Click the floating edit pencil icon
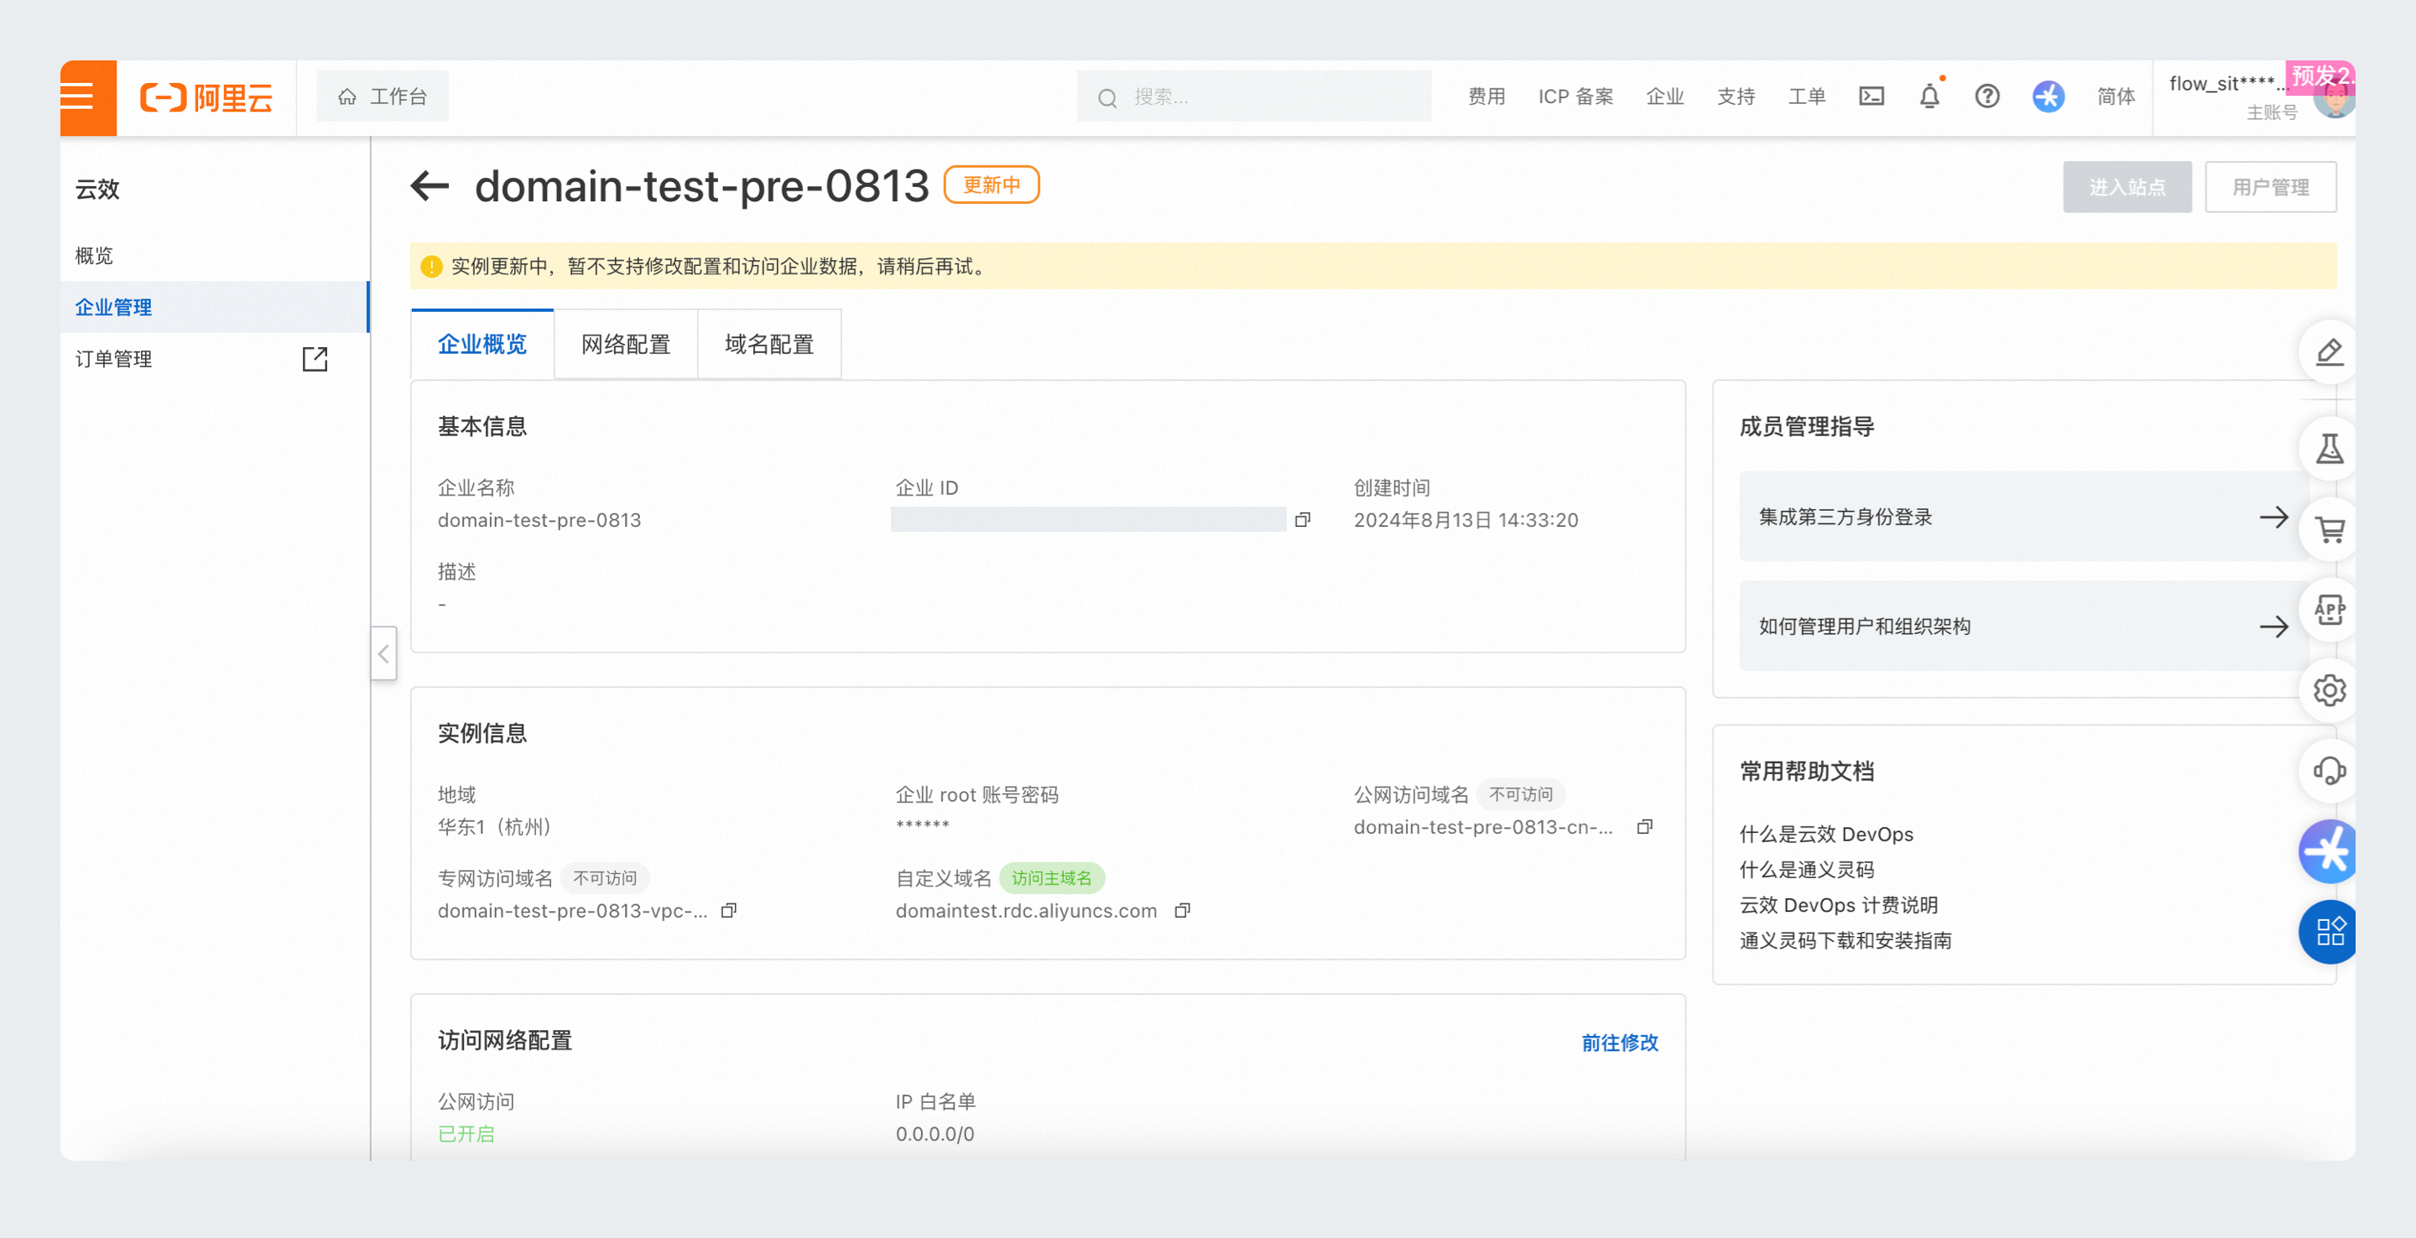 coord(2330,352)
